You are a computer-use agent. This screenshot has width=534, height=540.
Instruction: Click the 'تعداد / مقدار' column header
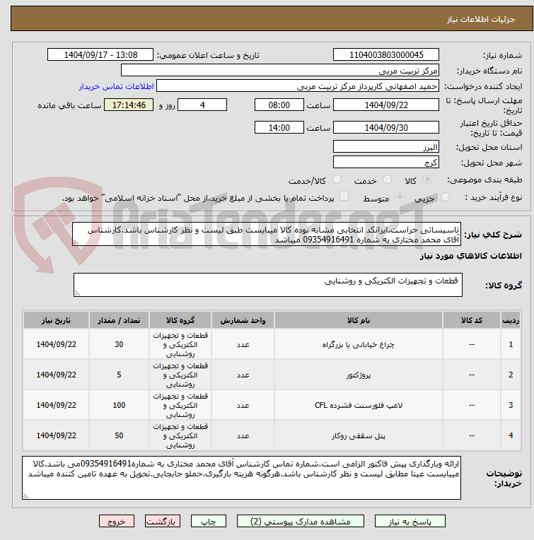coord(119,320)
